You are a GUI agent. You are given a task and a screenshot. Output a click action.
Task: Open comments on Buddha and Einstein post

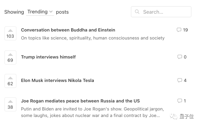click(x=182, y=30)
